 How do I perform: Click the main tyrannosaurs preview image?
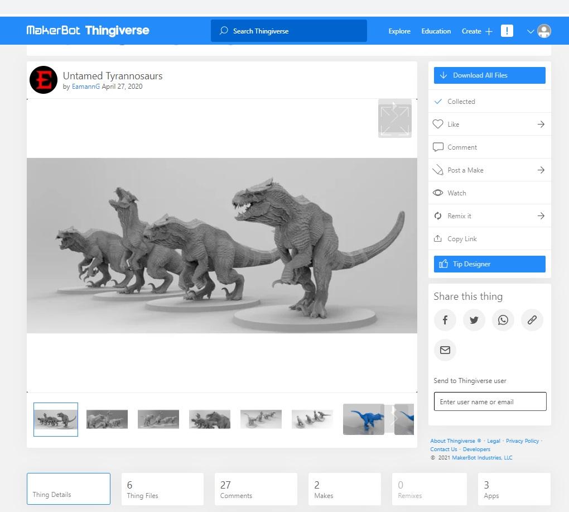pyautogui.click(x=221, y=246)
